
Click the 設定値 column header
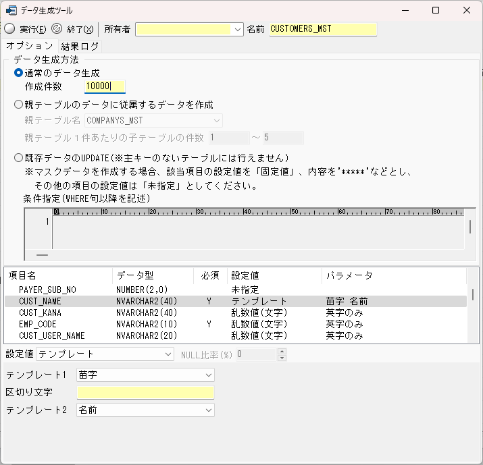point(274,275)
